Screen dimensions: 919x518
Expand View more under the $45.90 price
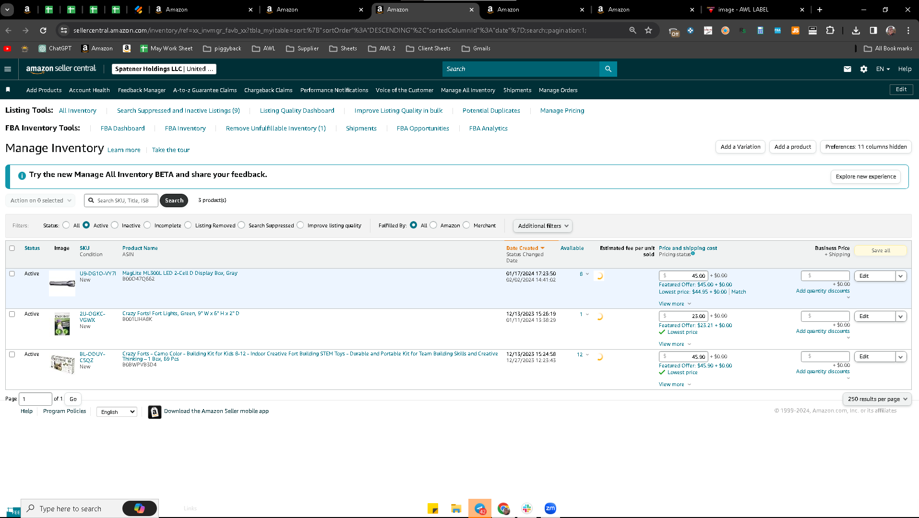(675, 384)
